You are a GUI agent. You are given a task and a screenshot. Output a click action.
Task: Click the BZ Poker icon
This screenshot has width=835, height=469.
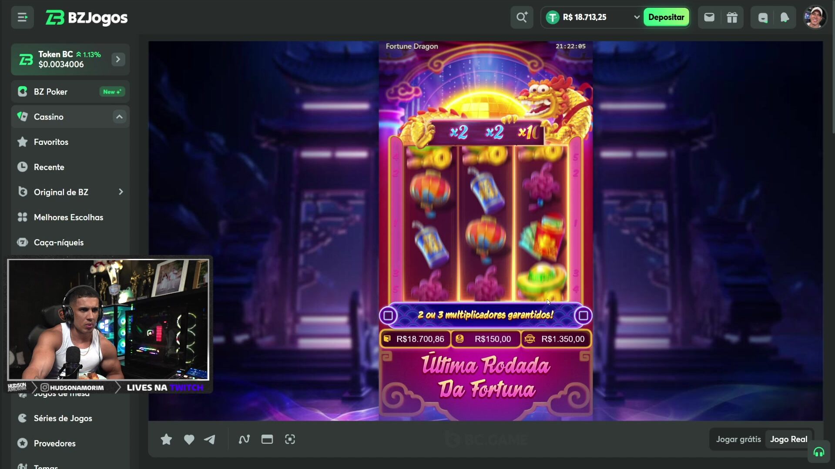(x=22, y=91)
